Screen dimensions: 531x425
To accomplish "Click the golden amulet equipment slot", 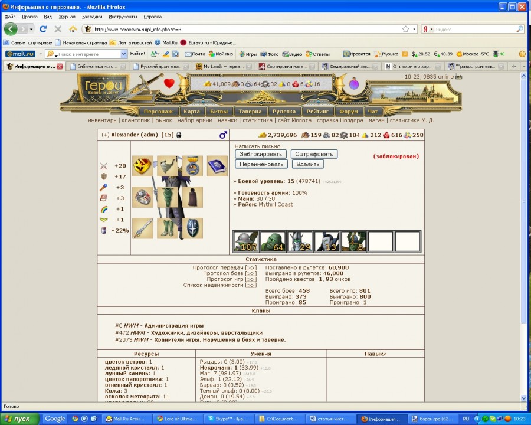I will click(x=143, y=166).
